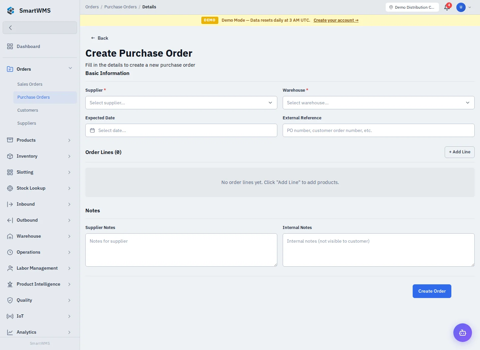Click the Product Intelligence menu chevron

69,284
